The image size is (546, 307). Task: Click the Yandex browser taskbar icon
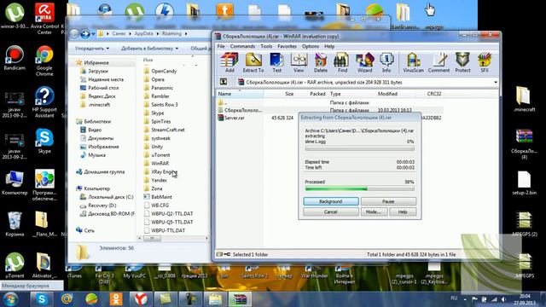tap(140, 299)
